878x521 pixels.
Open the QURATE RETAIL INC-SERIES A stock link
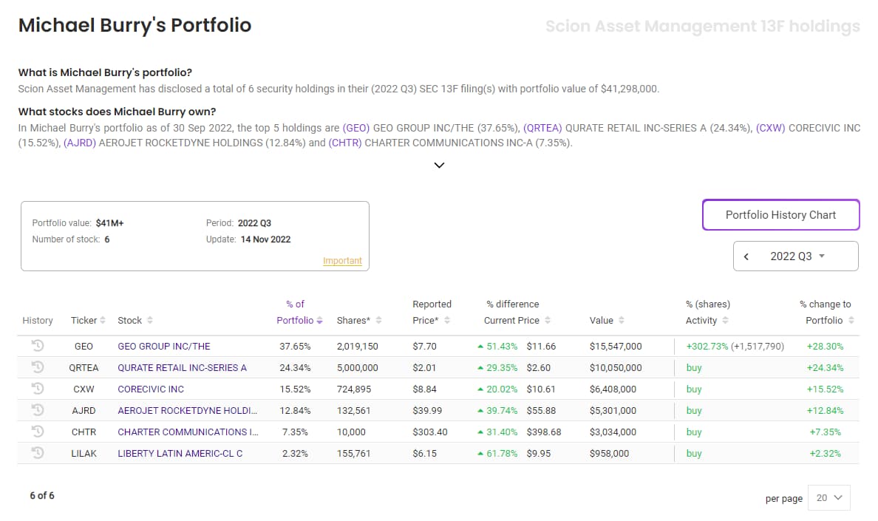(x=182, y=368)
